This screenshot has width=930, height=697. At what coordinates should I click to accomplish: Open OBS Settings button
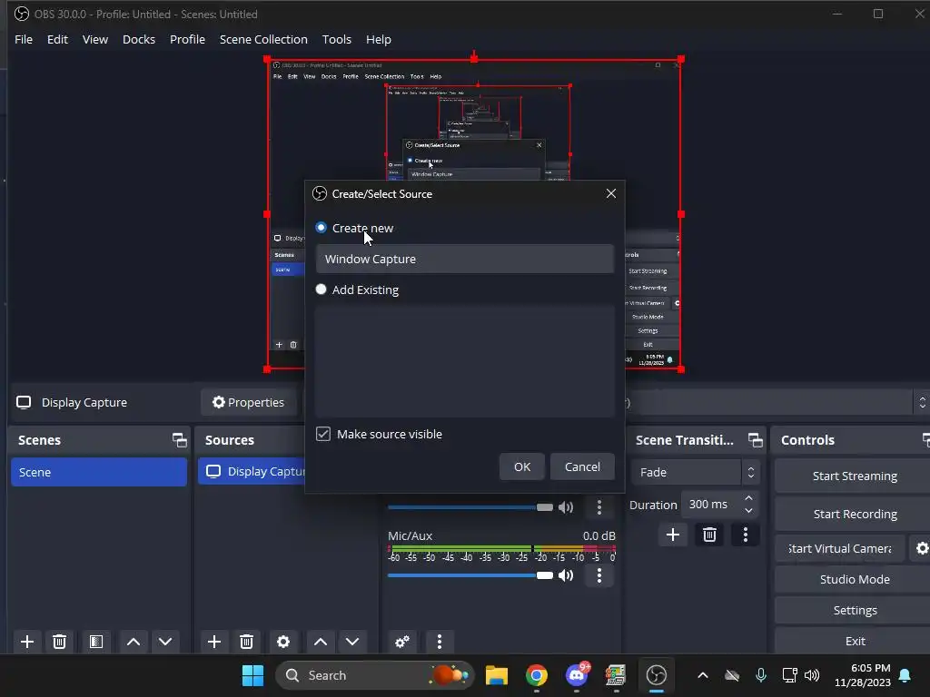click(854, 610)
